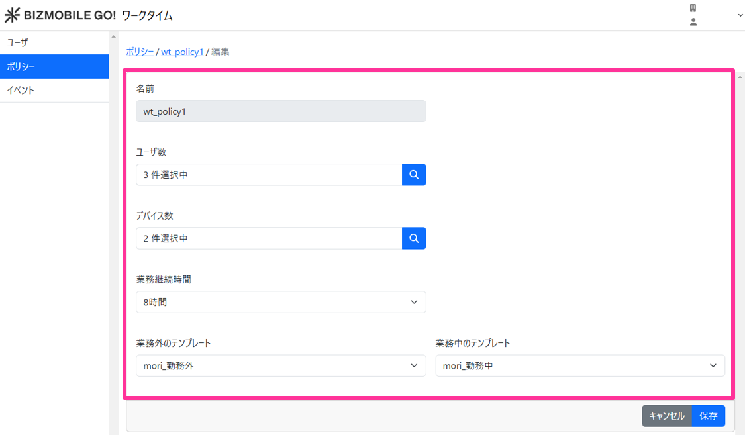This screenshot has height=435, width=745.
Task: Click the sidebar scrollbar up arrow
Action: pyautogui.click(x=113, y=36)
